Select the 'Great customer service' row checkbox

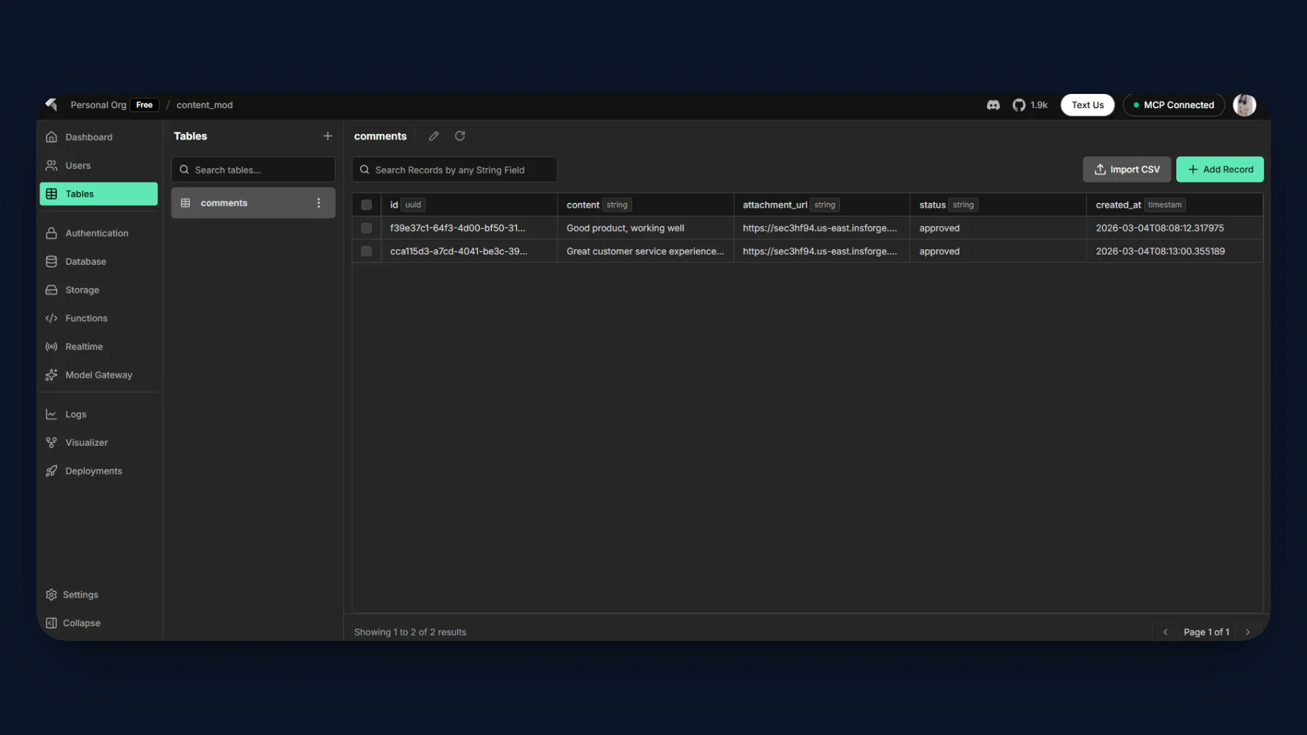coord(366,251)
